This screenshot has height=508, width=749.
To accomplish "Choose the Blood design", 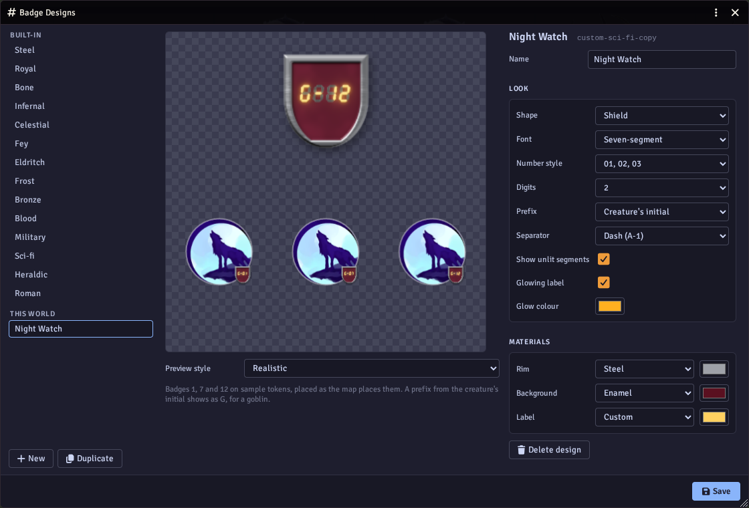I will (x=81, y=218).
